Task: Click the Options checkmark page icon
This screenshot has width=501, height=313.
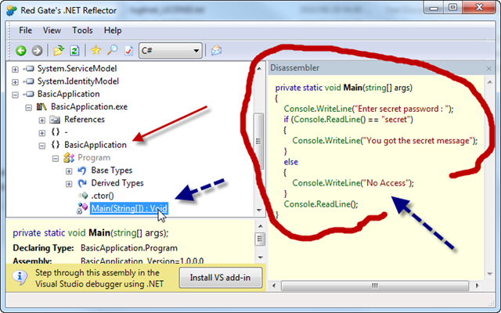Action: pyautogui.click(x=128, y=50)
